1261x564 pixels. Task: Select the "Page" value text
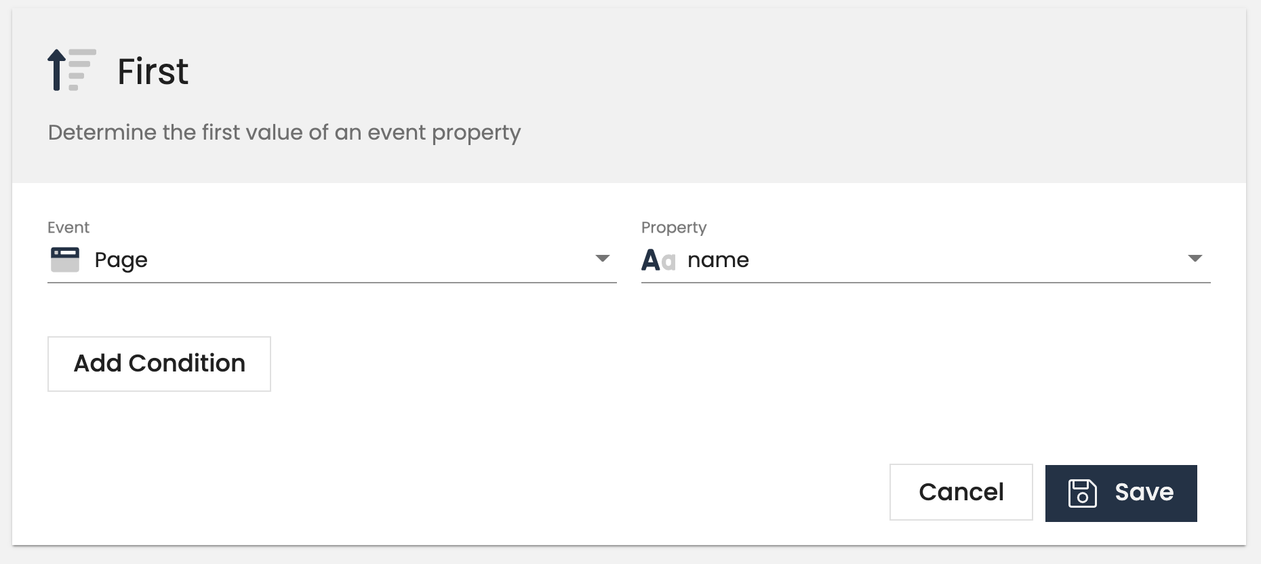[121, 260]
